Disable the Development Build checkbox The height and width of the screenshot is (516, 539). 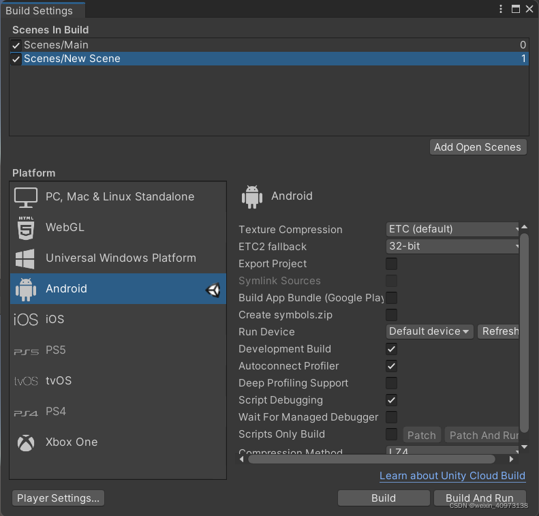[x=391, y=349]
